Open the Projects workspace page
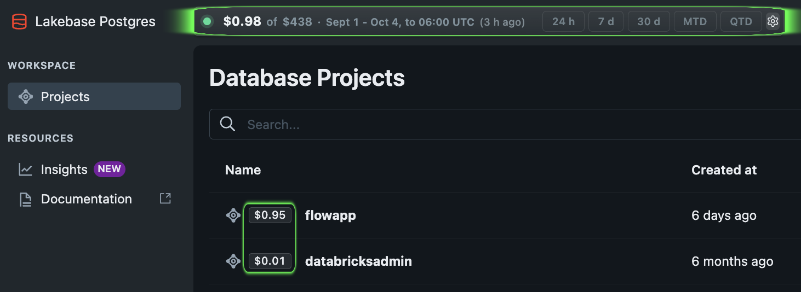The height and width of the screenshot is (292, 801). click(94, 96)
